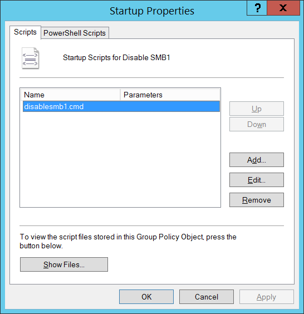Viewport: 304px width, 314px height.
Task: Select the Scripts tab
Action: click(25, 32)
